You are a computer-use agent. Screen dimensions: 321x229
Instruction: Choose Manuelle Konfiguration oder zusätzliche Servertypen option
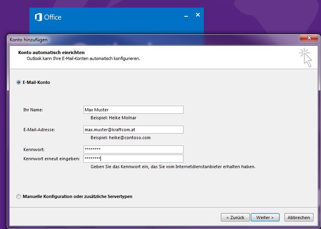19,196
